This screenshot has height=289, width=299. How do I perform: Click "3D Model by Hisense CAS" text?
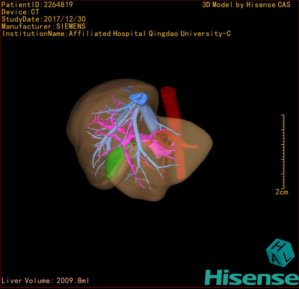pyautogui.click(x=246, y=5)
